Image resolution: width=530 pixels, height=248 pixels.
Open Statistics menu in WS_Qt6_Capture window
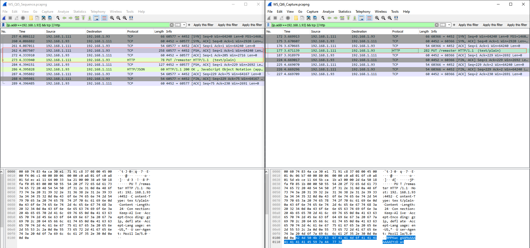pos(344,12)
